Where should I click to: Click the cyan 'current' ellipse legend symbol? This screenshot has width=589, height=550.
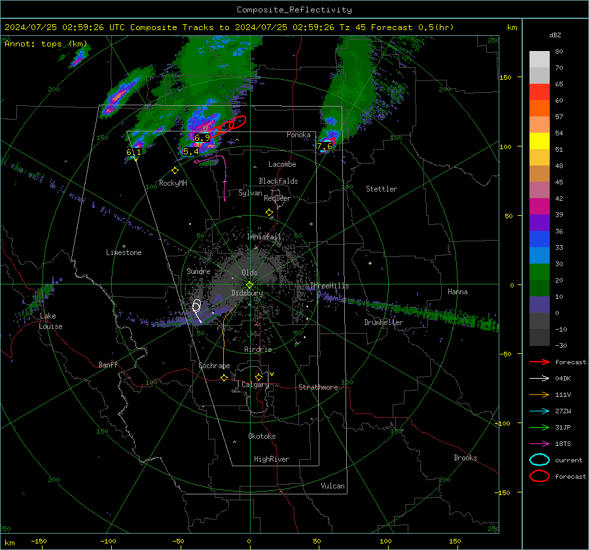coord(539,460)
